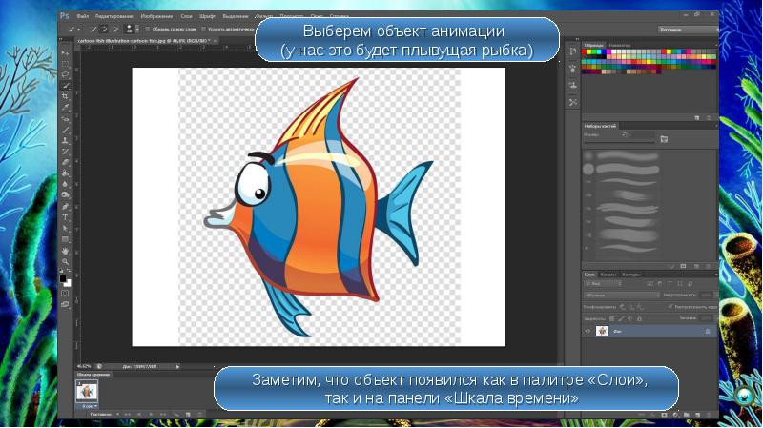The image size is (763, 428).
Task: Select the Rectangular Marquee tool
Action: [x=65, y=63]
